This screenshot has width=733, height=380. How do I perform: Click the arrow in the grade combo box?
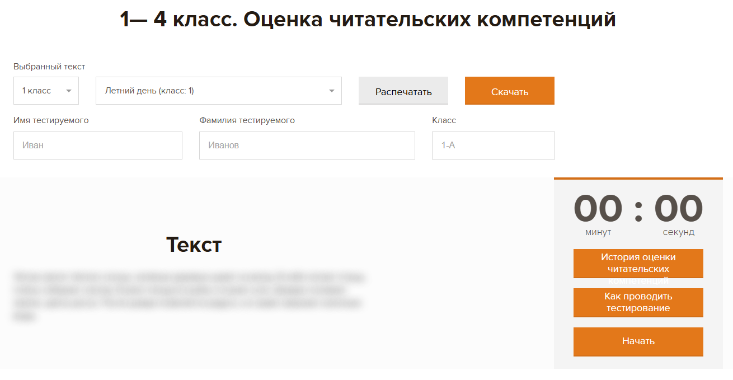(69, 91)
